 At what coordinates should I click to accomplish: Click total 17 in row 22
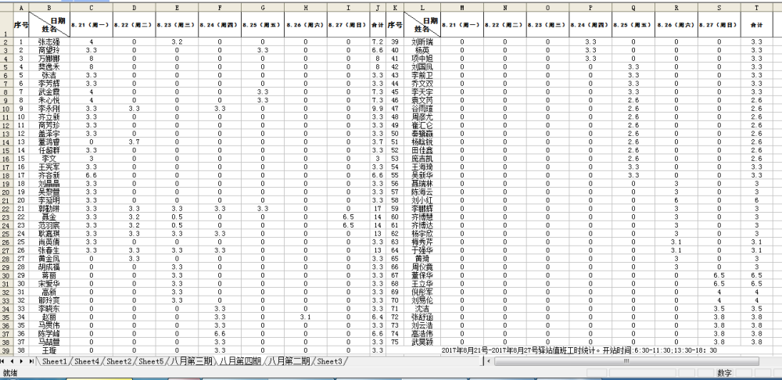378,209
